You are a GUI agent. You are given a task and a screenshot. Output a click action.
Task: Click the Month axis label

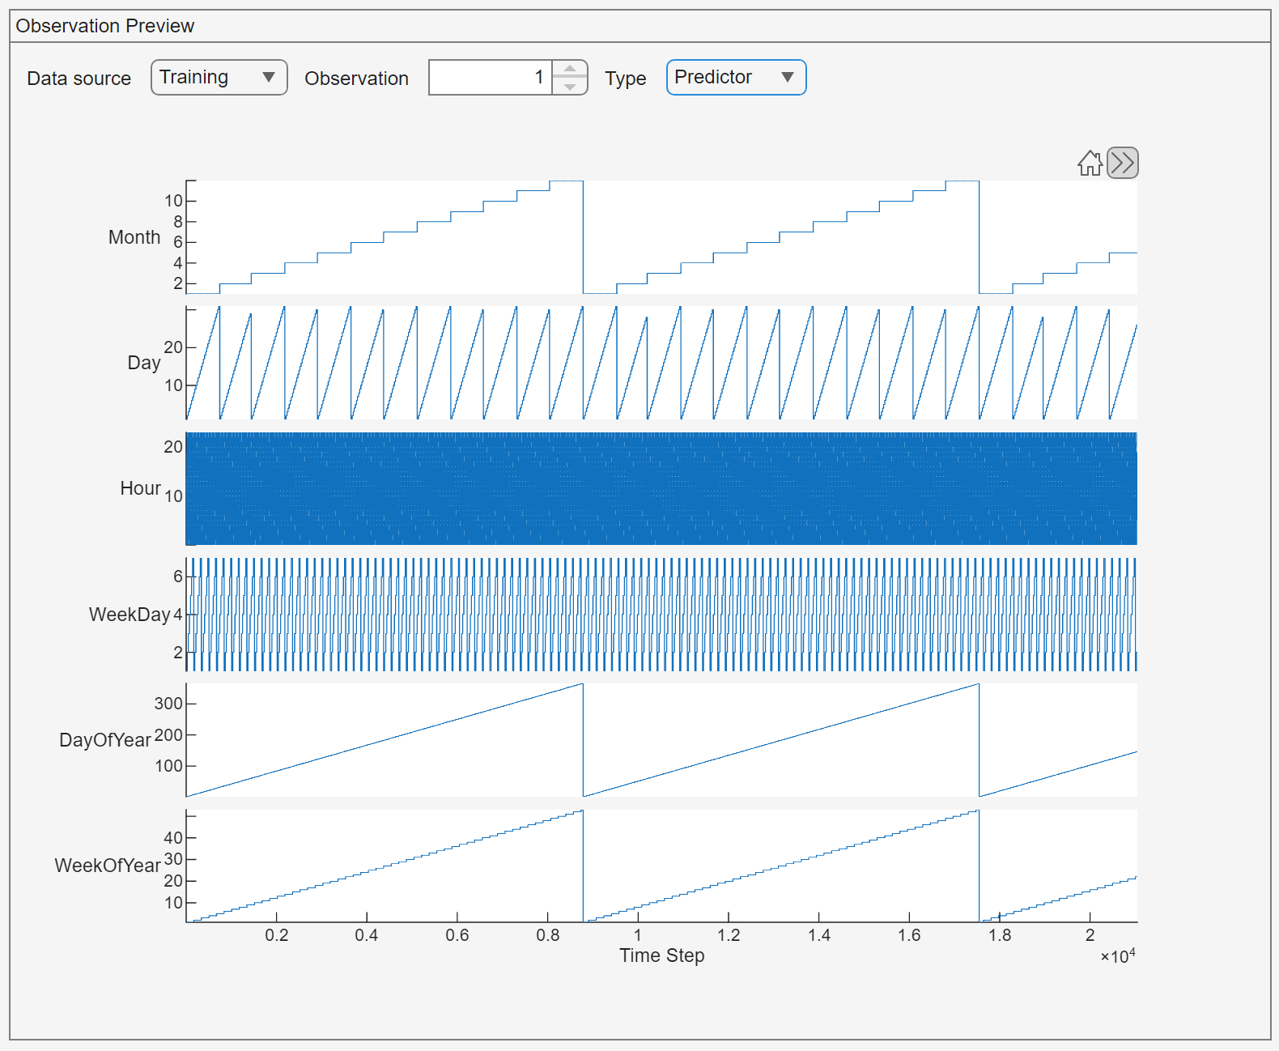134,237
